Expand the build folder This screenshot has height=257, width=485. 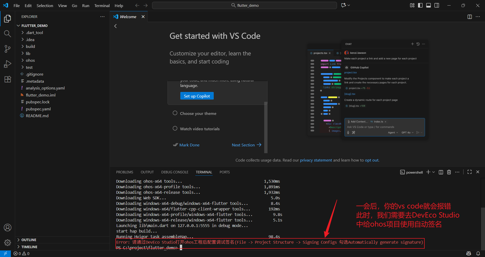(62, 46)
